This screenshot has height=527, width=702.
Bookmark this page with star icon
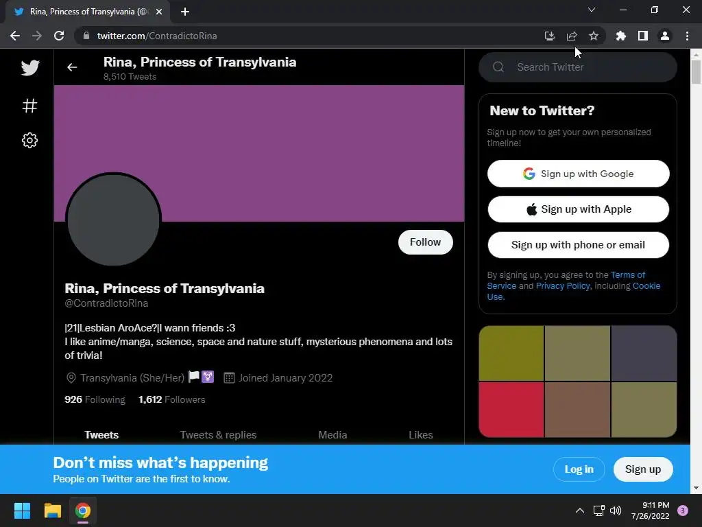594,36
